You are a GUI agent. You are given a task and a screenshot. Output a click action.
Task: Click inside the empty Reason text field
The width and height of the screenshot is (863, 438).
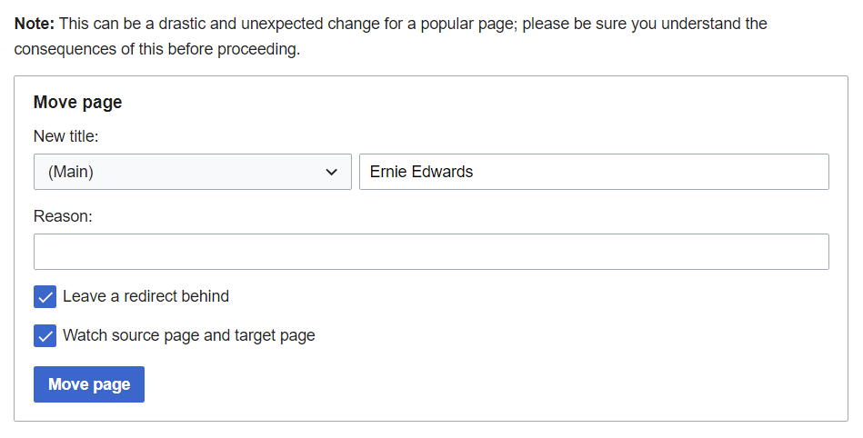click(431, 252)
